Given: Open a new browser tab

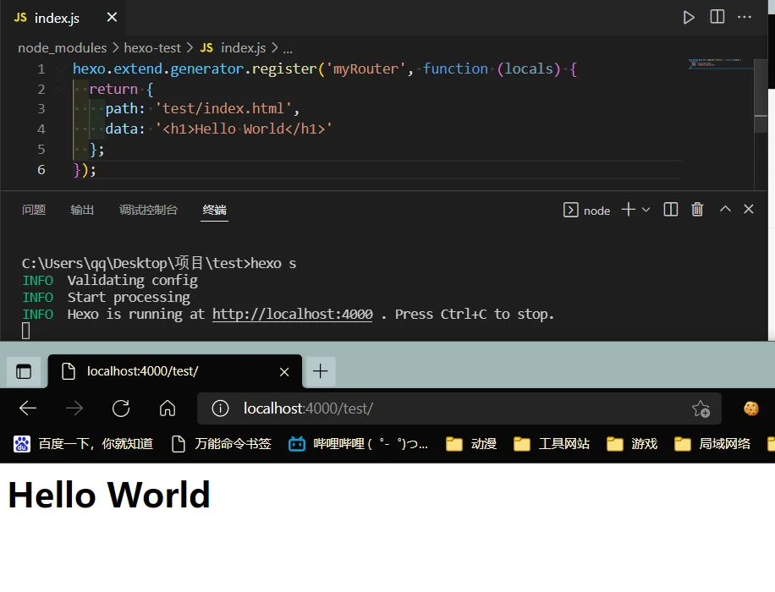Looking at the screenshot, I should tap(321, 371).
